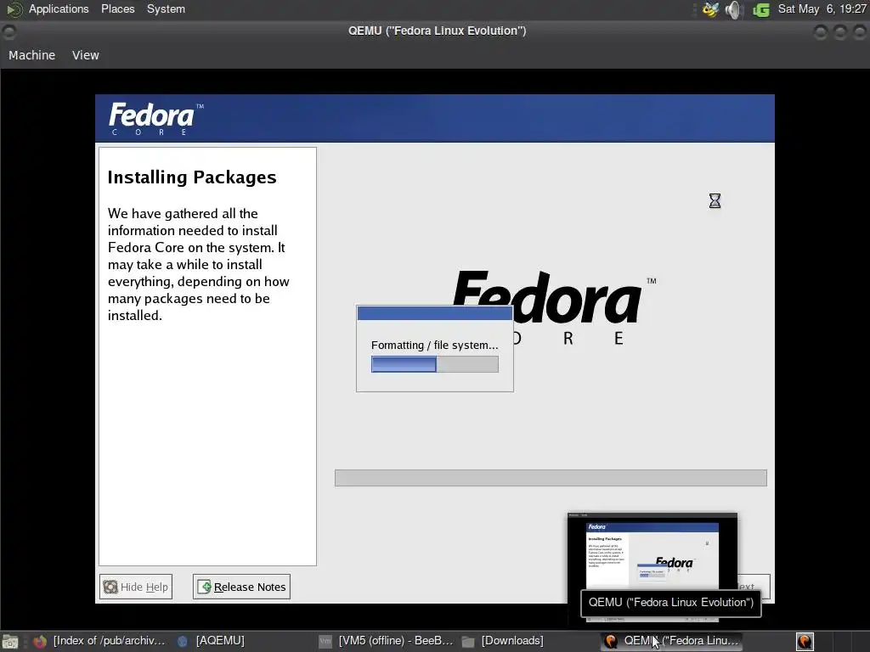Screen dimensions: 870x652
Task: Open the Places menu
Action: 117,8
